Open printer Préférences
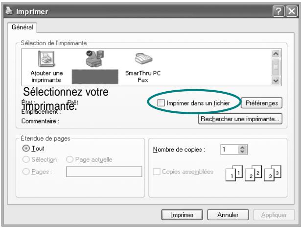The width and height of the screenshot is (301, 228). tap(261, 103)
